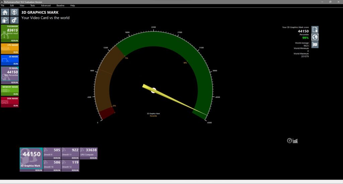The height and width of the screenshot is (184, 343).
Task: Open the settings gears icon
Action: pos(14,20)
